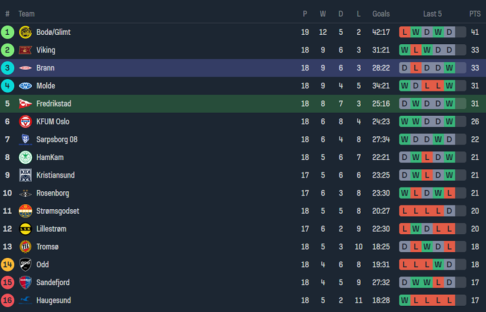Viewport: 486px width, 312px height.
Task: Click Bodø/Glimt's first Last 5 loss badge
Action: (x=405, y=32)
